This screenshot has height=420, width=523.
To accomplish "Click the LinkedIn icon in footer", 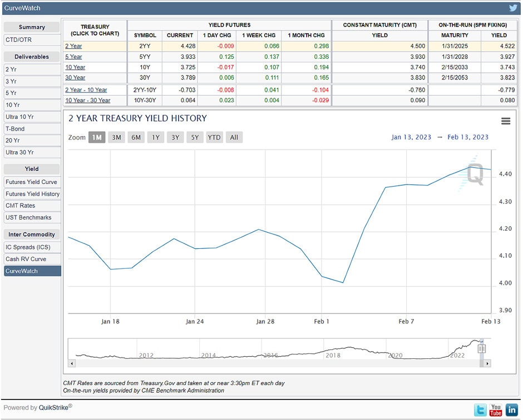I will click(x=511, y=410).
